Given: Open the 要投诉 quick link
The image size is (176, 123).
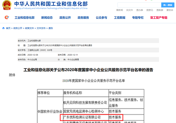Looking at the screenshot, I should tap(170, 10).
